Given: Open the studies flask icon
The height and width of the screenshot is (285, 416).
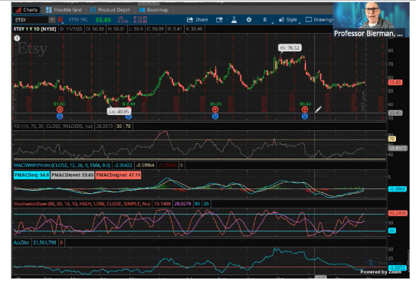Looking at the screenshot, I should coord(234,20).
